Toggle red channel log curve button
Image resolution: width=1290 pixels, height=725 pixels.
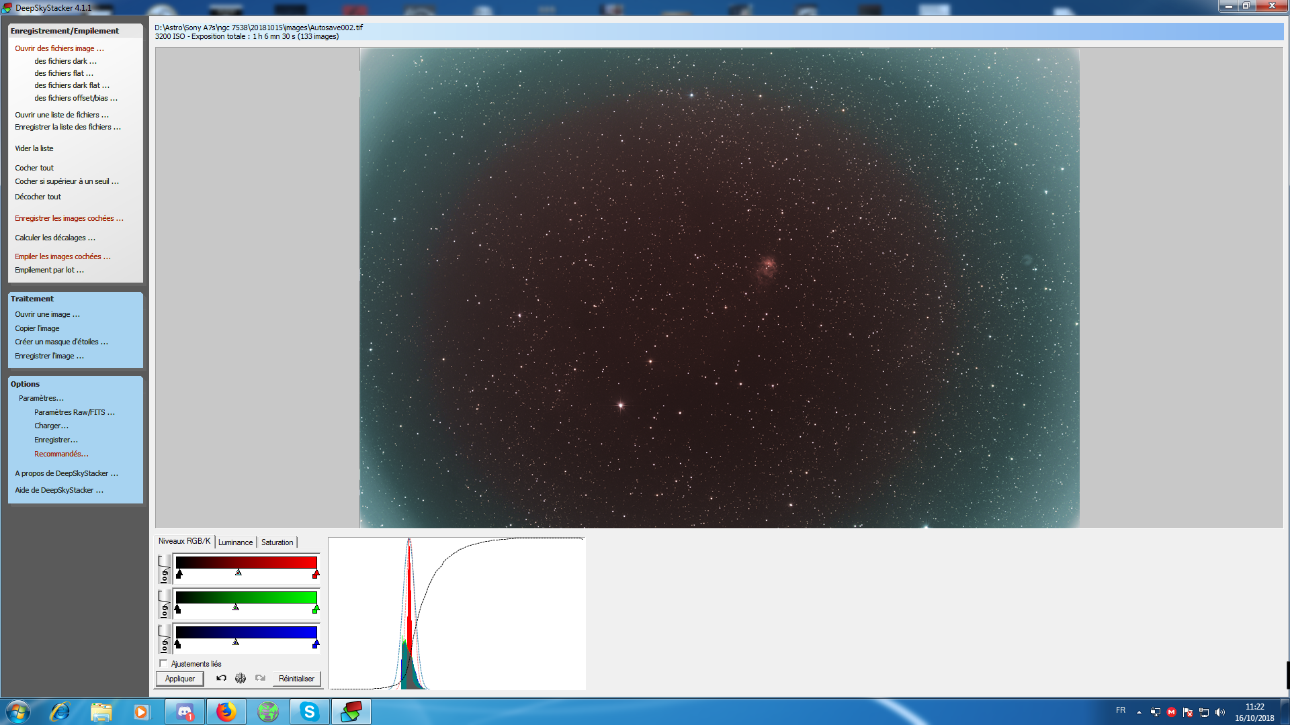[x=164, y=569]
